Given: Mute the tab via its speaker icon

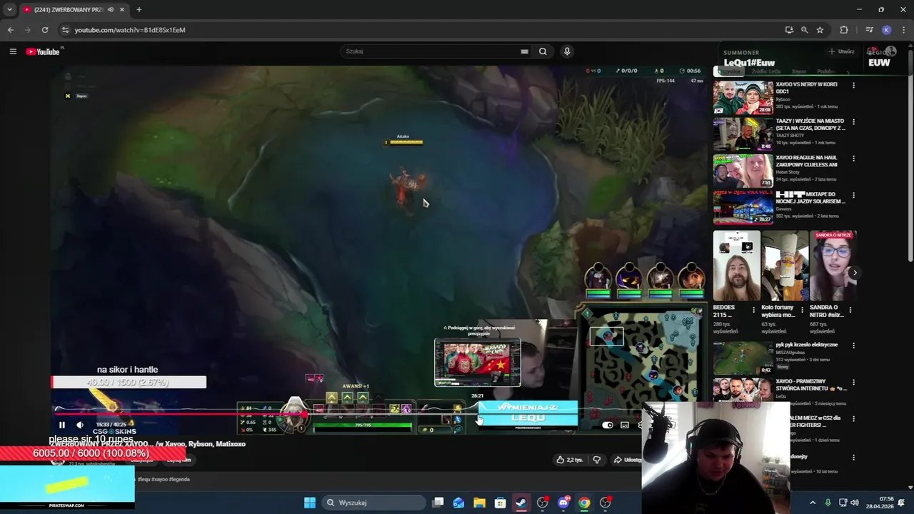Looking at the screenshot, I should click(x=111, y=10).
